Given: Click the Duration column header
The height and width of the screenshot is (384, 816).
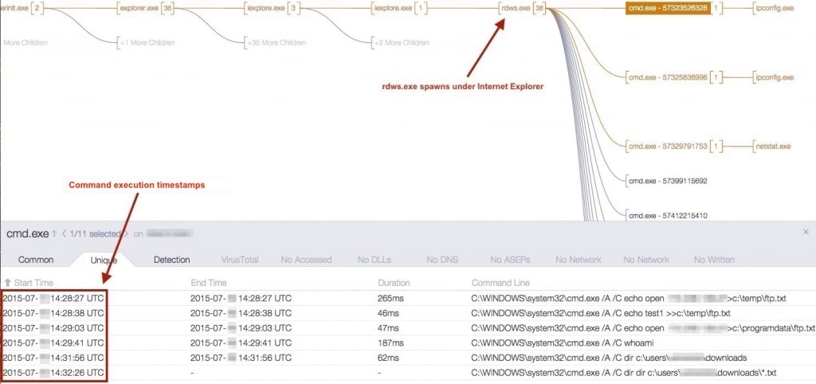Looking at the screenshot, I should point(394,283).
